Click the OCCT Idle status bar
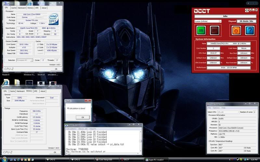Screen dimensions: 260x162 [x=225, y=17]
